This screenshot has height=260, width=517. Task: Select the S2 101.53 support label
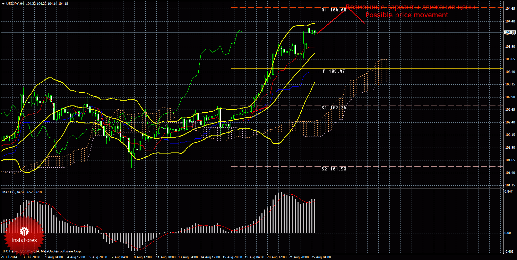(334, 169)
